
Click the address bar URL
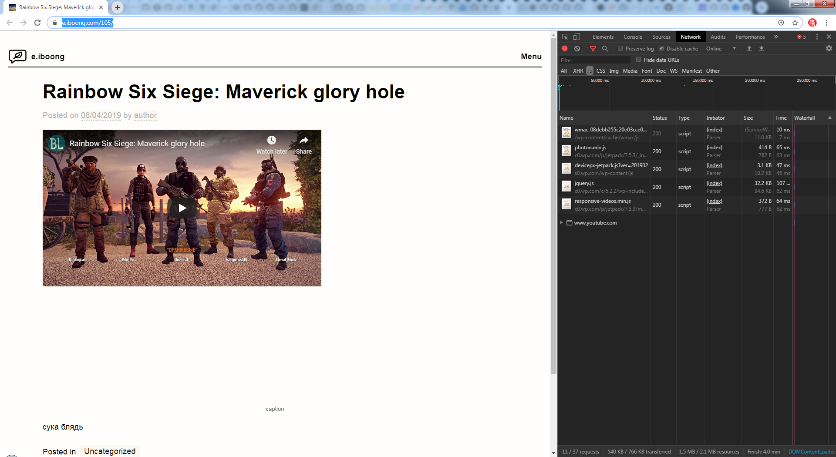click(x=88, y=23)
